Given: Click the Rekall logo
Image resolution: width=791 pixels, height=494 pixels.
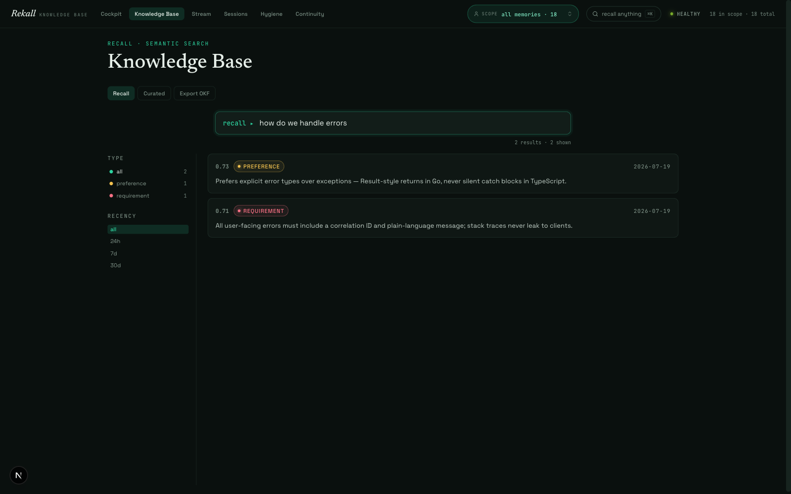Looking at the screenshot, I should (x=23, y=13).
